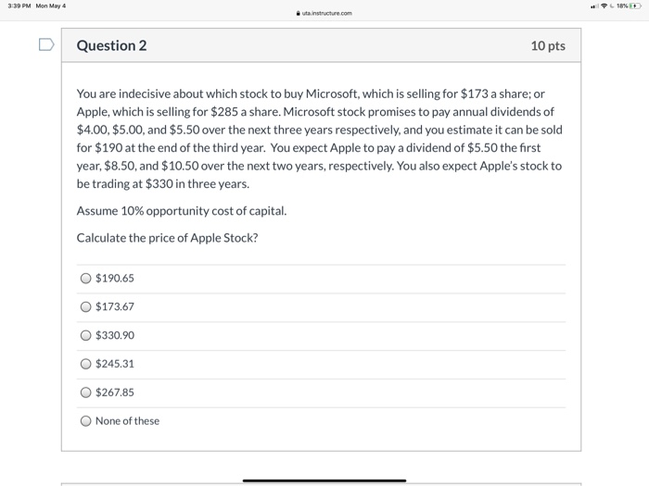Mark $267.85 as the answer

(85, 393)
